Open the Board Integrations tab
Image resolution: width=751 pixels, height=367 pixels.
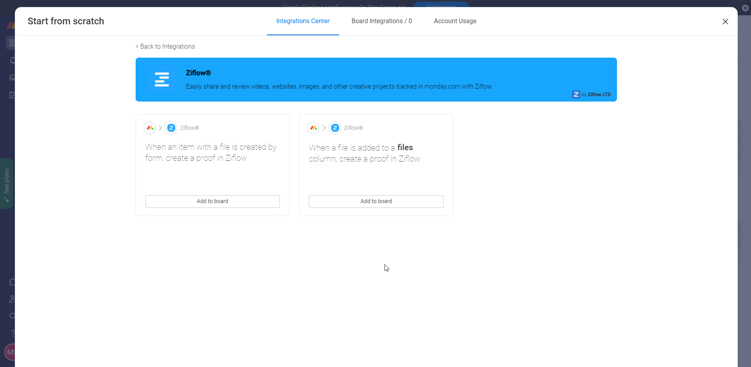(381, 21)
